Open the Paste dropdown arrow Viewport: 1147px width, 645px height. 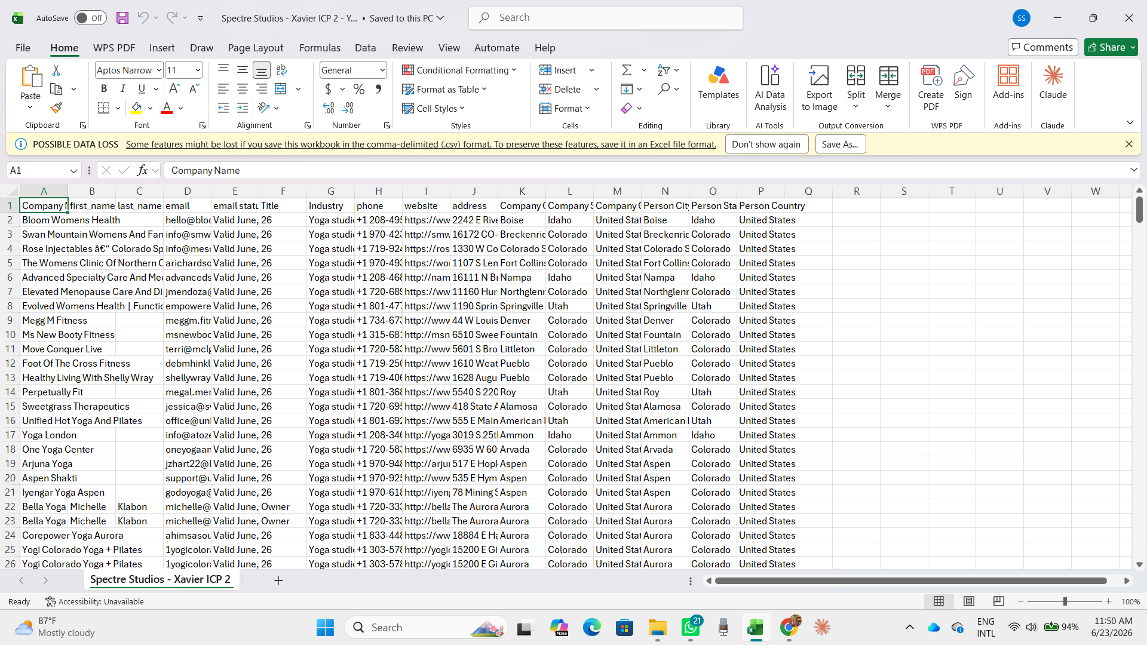click(30, 107)
